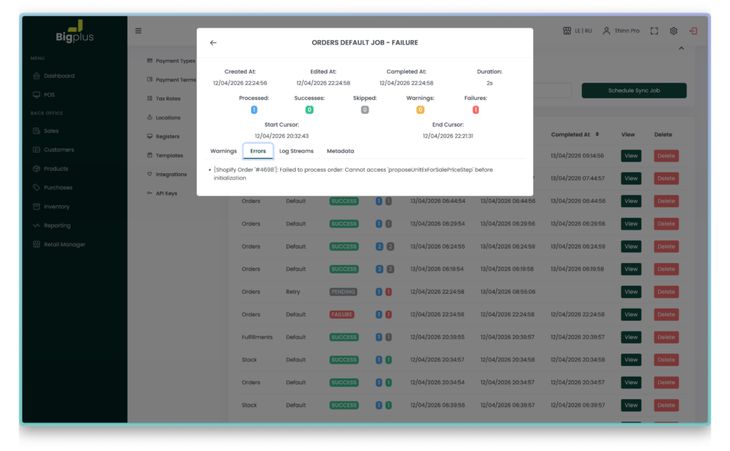The width and height of the screenshot is (730, 451).
Task: Go to POS in the sidebar
Action: click(43, 95)
